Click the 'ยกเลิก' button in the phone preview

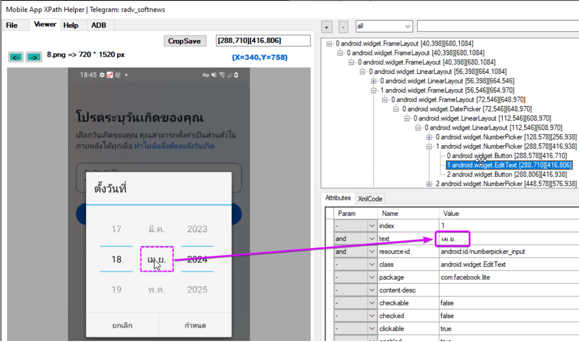click(122, 325)
